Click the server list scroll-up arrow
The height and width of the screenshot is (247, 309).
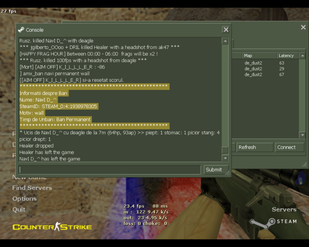click(x=302, y=56)
